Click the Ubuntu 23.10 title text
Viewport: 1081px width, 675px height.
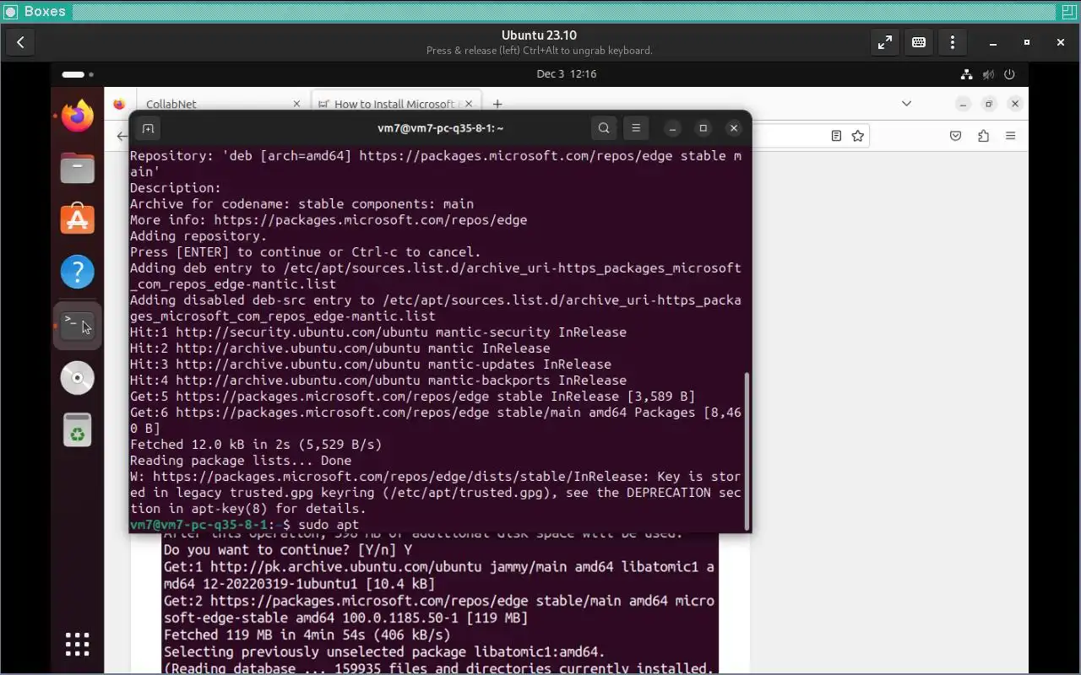click(539, 35)
